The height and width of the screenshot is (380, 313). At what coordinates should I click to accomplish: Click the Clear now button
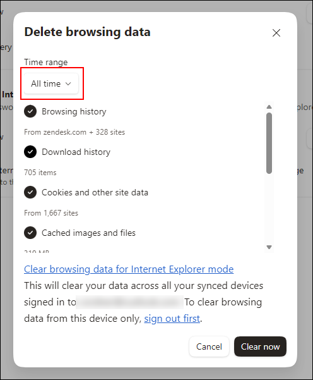tap(260, 346)
